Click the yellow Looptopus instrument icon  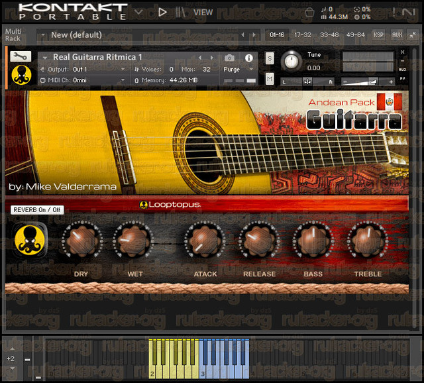point(21,75)
